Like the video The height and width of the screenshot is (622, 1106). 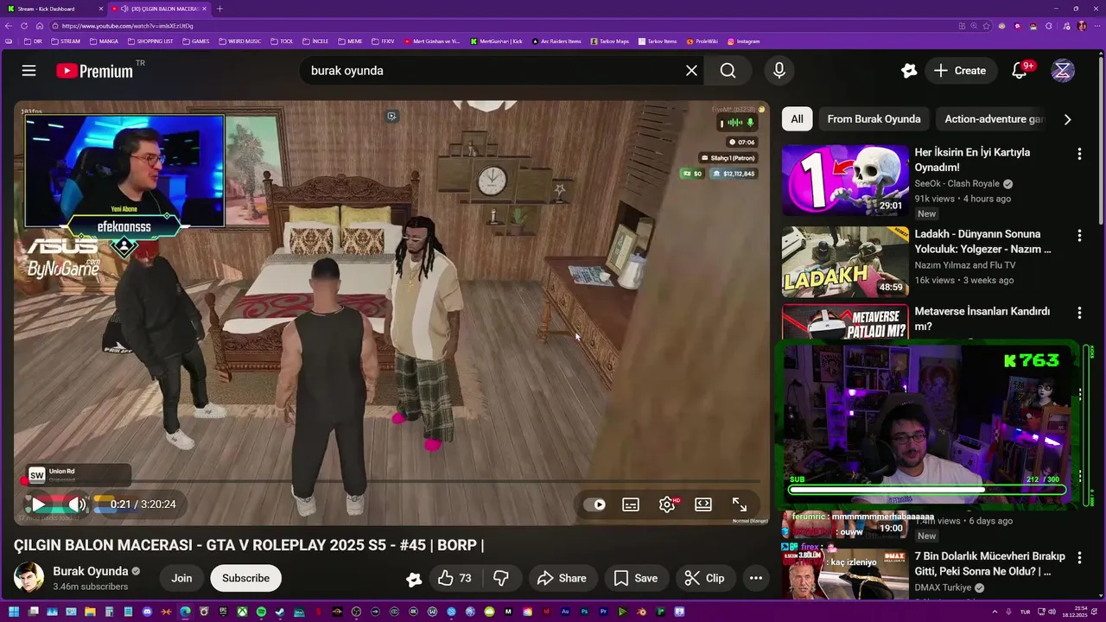[454, 578]
